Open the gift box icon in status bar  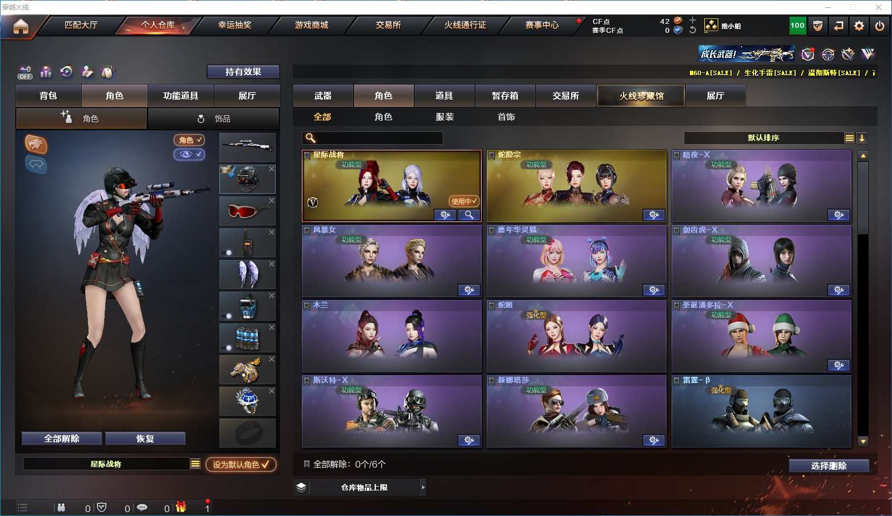tap(181, 507)
